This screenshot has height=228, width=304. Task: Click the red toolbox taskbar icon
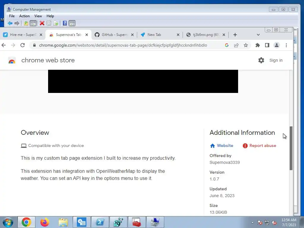tap(137, 222)
